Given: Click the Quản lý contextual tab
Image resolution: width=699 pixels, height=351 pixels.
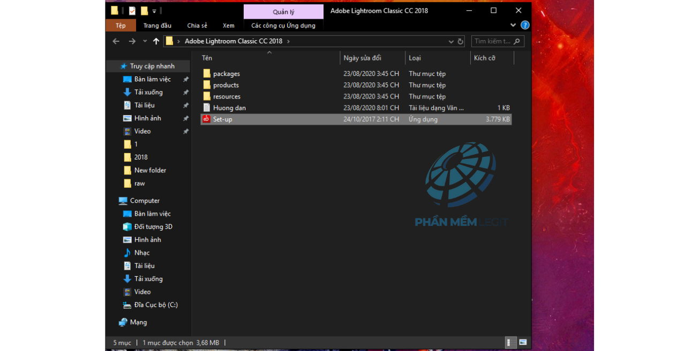Looking at the screenshot, I should [283, 12].
